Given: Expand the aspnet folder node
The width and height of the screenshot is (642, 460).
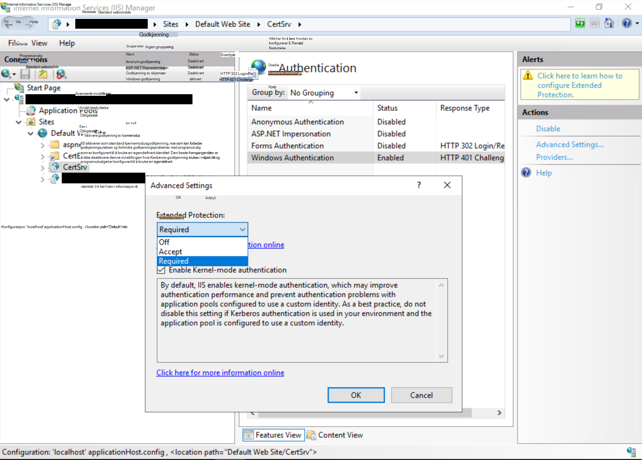Looking at the screenshot, I should point(43,145).
